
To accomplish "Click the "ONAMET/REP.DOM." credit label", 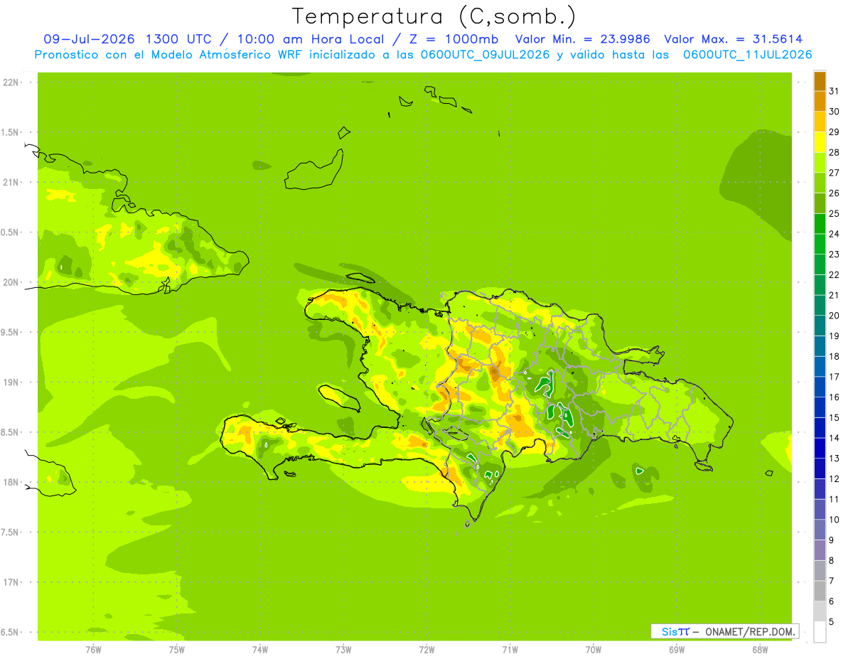I will (x=751, y=631).
